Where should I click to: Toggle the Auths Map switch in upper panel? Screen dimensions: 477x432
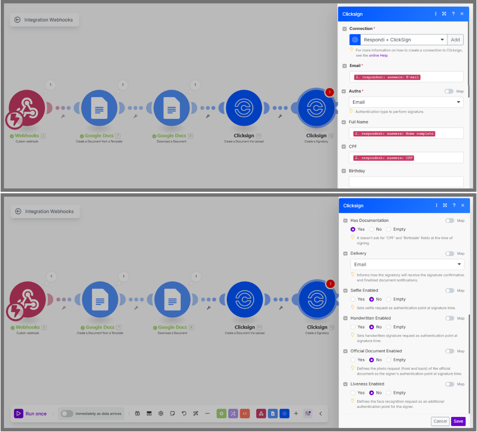(449, 91)
